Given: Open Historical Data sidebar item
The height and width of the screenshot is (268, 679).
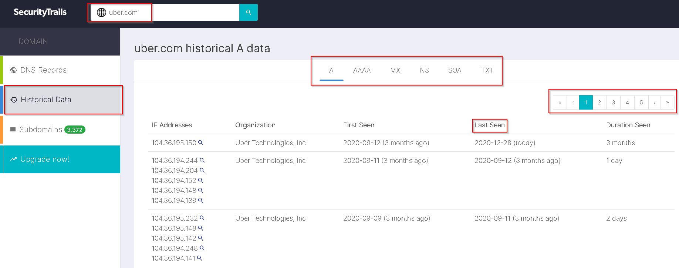Looking at the screenshot, I should click(45, 100).
